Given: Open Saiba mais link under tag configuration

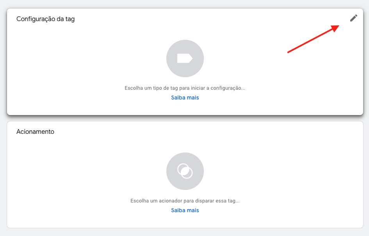Looking at the screenshot, I should click(x=185, y=98).
